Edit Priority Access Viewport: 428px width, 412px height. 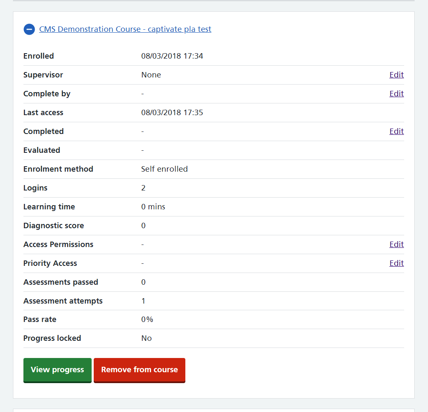396,263
